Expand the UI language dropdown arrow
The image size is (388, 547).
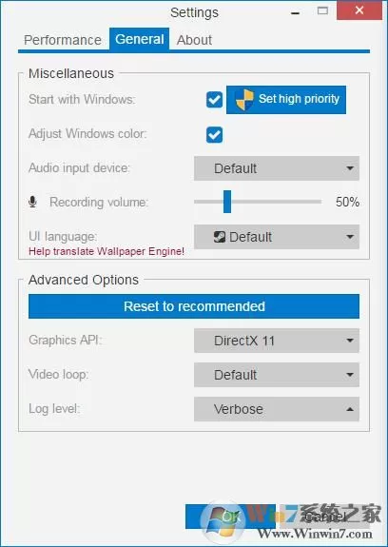pos(350,237)
